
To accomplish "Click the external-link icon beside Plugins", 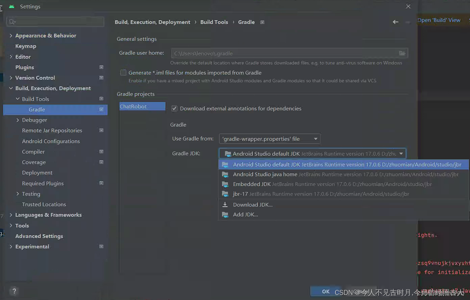I will pos(101,67).
